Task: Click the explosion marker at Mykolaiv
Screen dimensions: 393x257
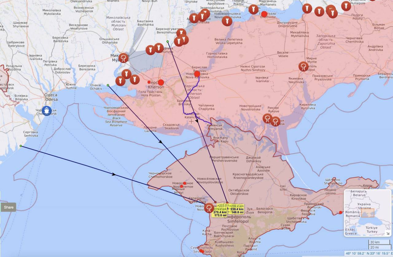Action: tap(123, 58)
